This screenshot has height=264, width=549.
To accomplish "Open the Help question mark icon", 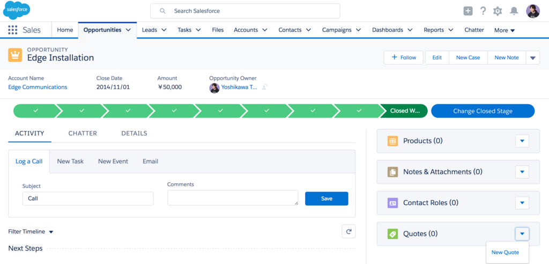I will coord(483,11).
